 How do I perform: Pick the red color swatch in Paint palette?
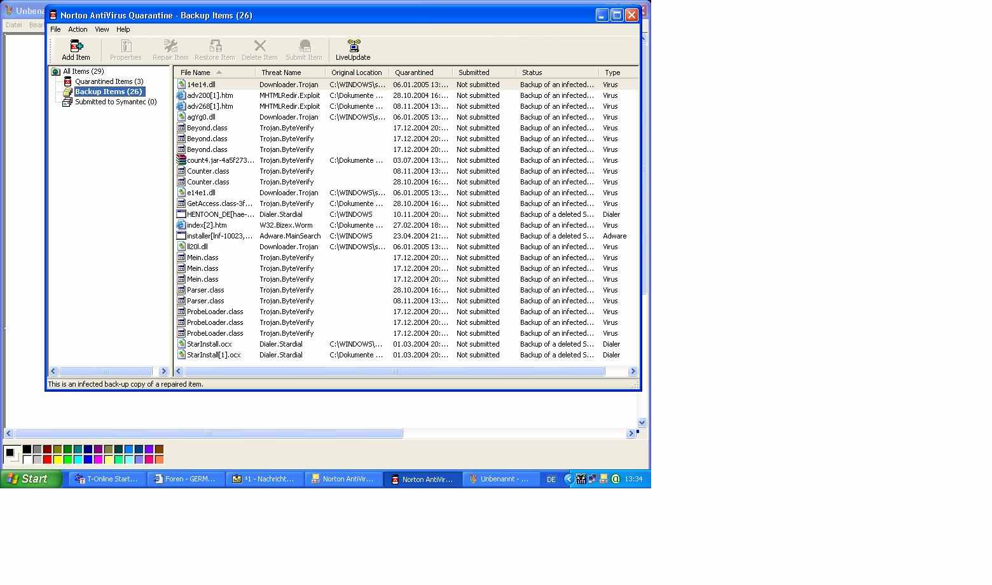click(47, 459)
